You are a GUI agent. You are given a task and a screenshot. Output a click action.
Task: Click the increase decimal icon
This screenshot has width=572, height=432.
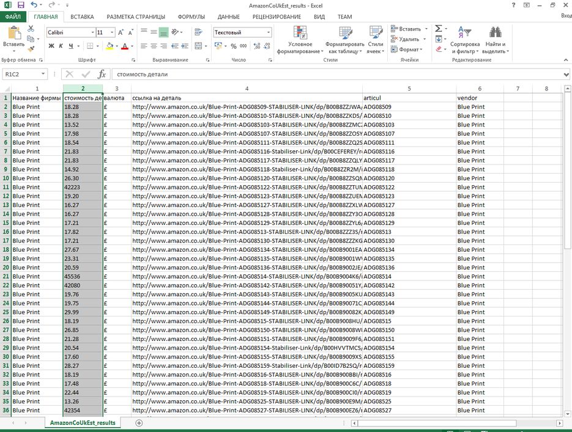click(257, 46)
